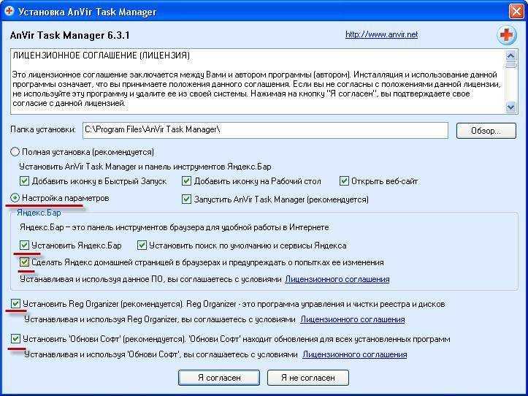Uncheck Открыть веб-сайт checkbox

point(344,181)
